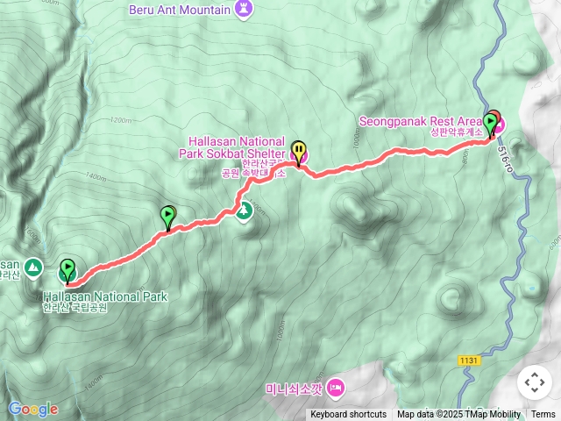This screenshot has height=421, width=561.
Task: Select the green play marker at the route's west end
Action: pyautogui.click(x=67, y=271)
